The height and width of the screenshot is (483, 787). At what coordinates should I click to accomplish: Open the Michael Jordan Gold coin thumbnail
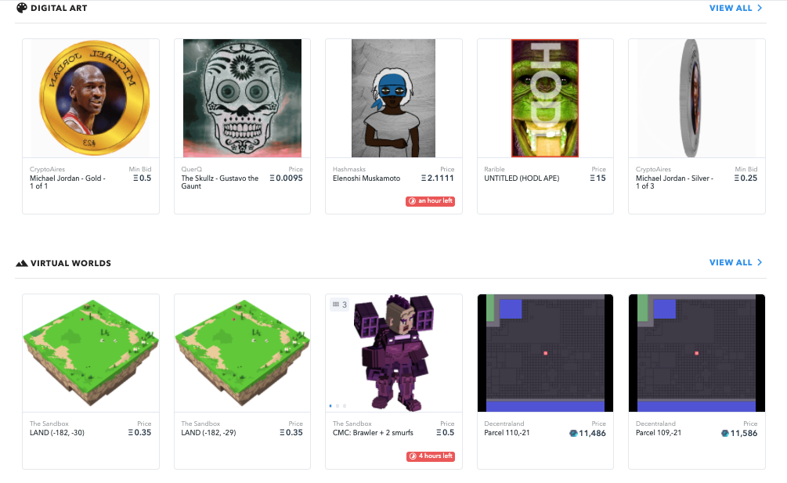[91, 99]
